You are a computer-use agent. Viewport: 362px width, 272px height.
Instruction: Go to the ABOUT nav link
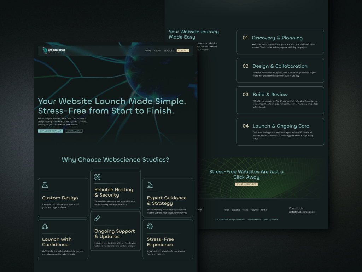pos(157,51)
